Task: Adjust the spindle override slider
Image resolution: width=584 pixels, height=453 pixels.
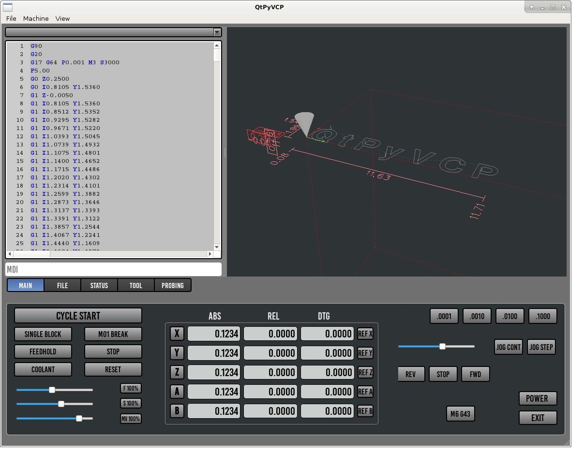Action: [54, 404]
